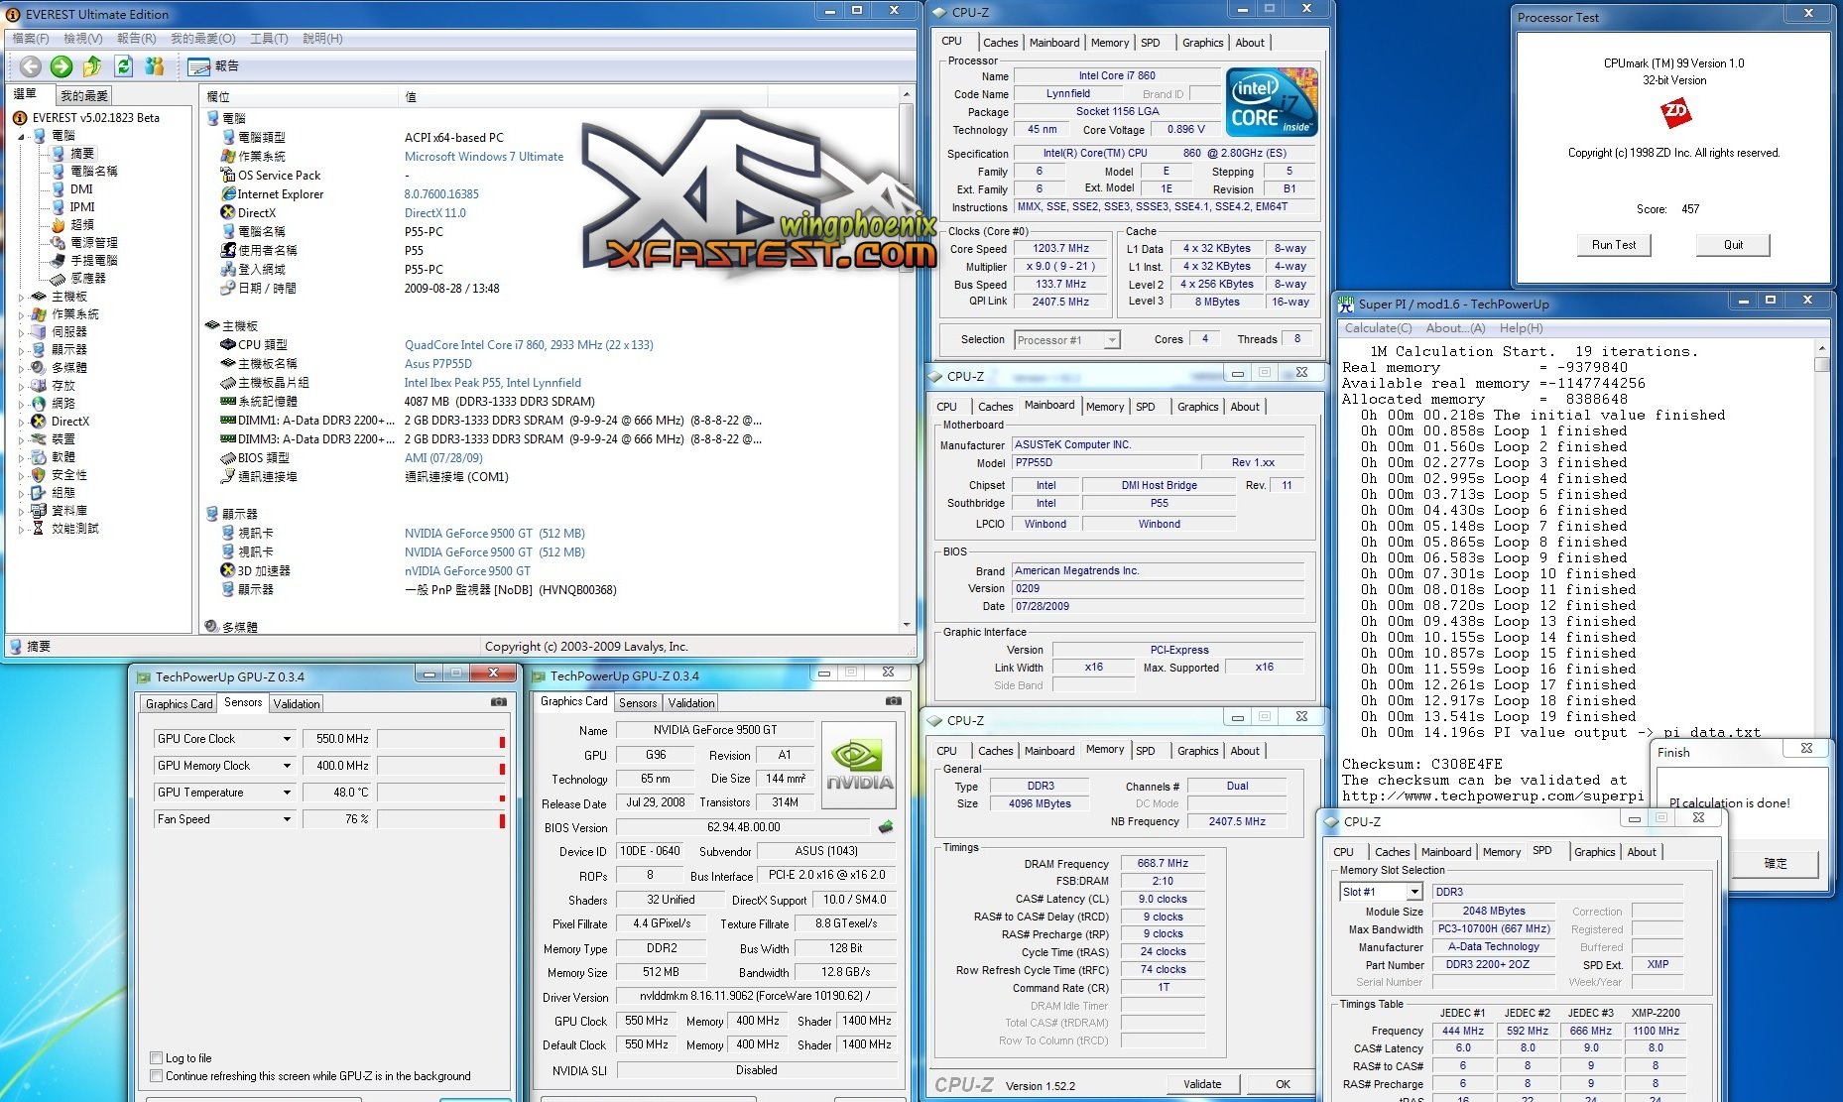Open the Microsoft Windows 7 Ultimate link

click(484, 157)
